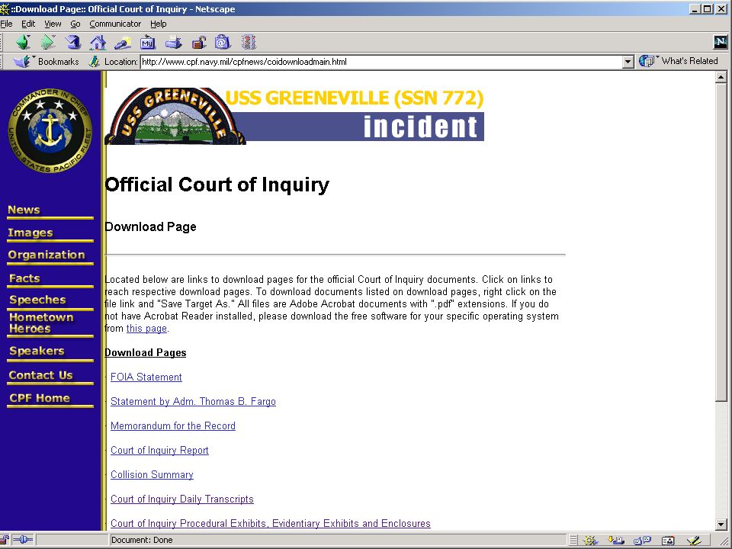Open the Search flashlight icon
This screenshot has height=549, width=732.
[x=123, y=43]
